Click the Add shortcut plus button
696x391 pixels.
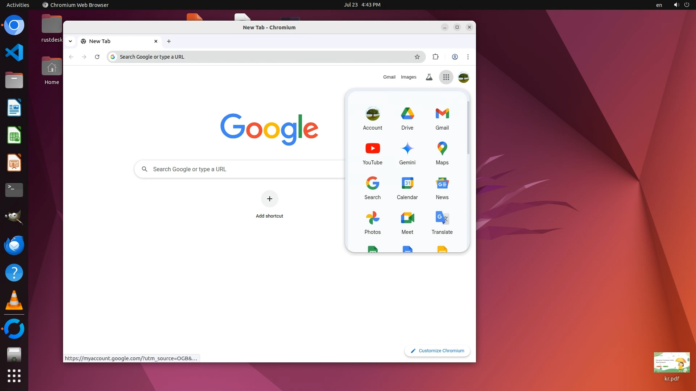coord(269,199)
